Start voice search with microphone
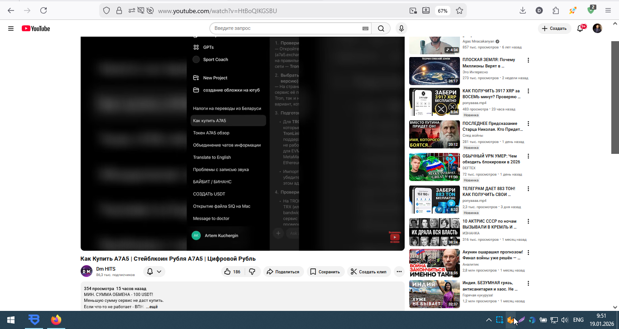 click(x=401, y=29)
